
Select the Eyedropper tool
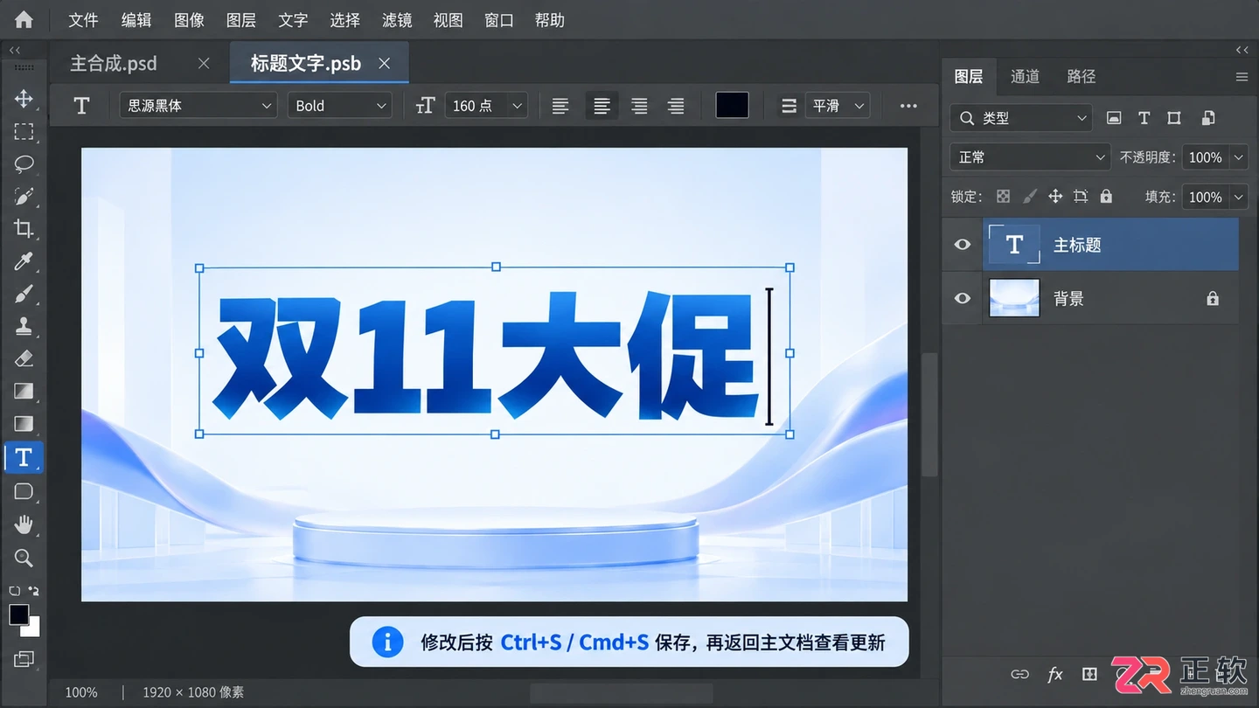(24, 261)
